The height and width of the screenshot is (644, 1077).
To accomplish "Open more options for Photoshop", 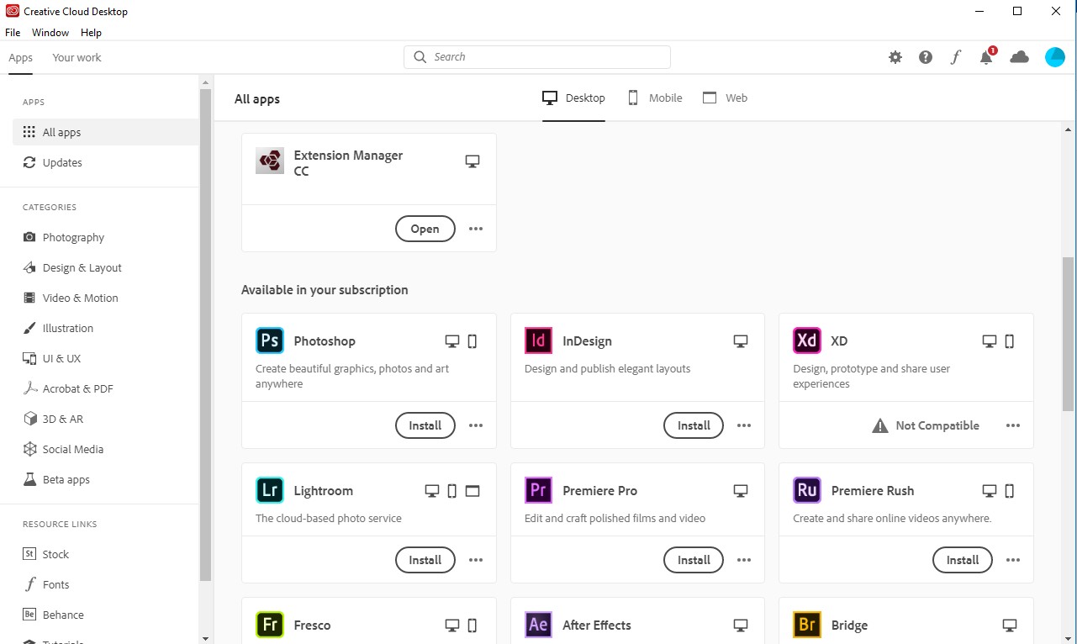I will (476, 425).
